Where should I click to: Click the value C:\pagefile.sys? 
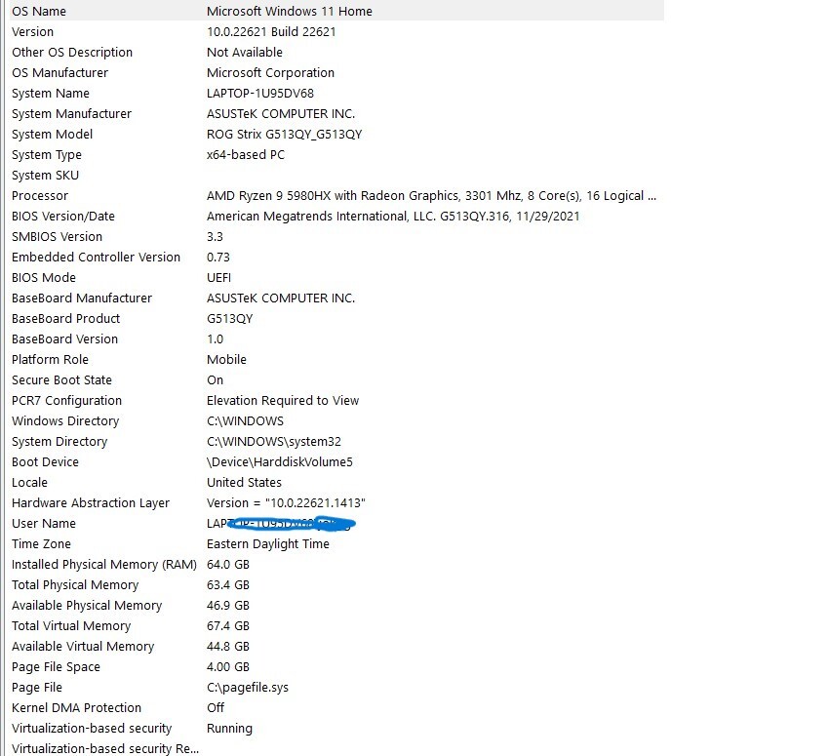click(248, 688)
